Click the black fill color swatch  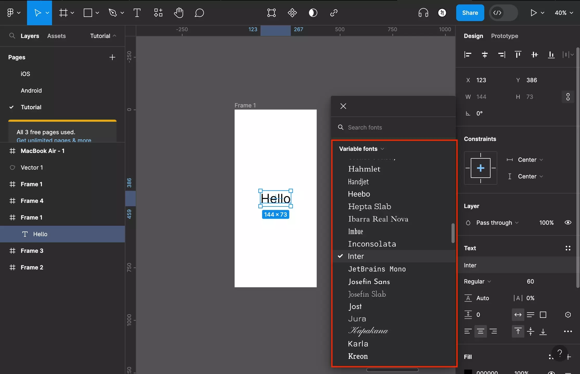468,372
